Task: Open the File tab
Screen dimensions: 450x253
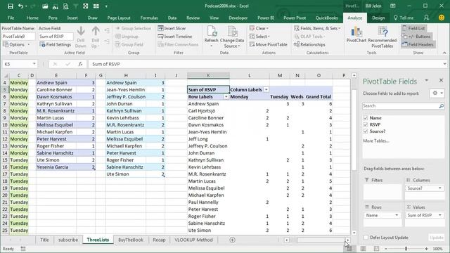Action: pos(11,18)
